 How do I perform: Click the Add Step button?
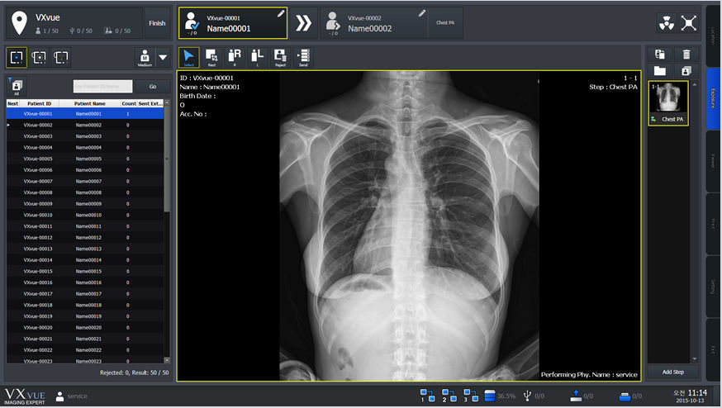(x=672, y=372)
